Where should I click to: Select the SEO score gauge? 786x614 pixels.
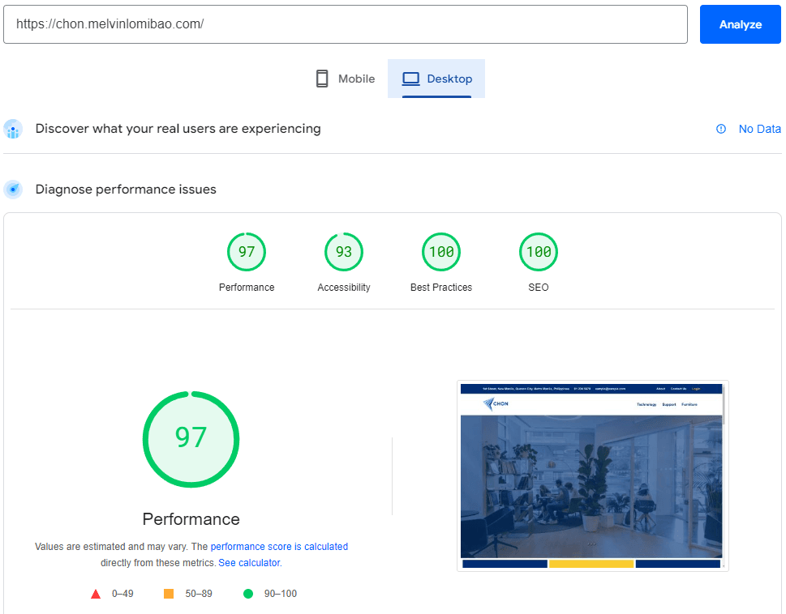[539, 252]
